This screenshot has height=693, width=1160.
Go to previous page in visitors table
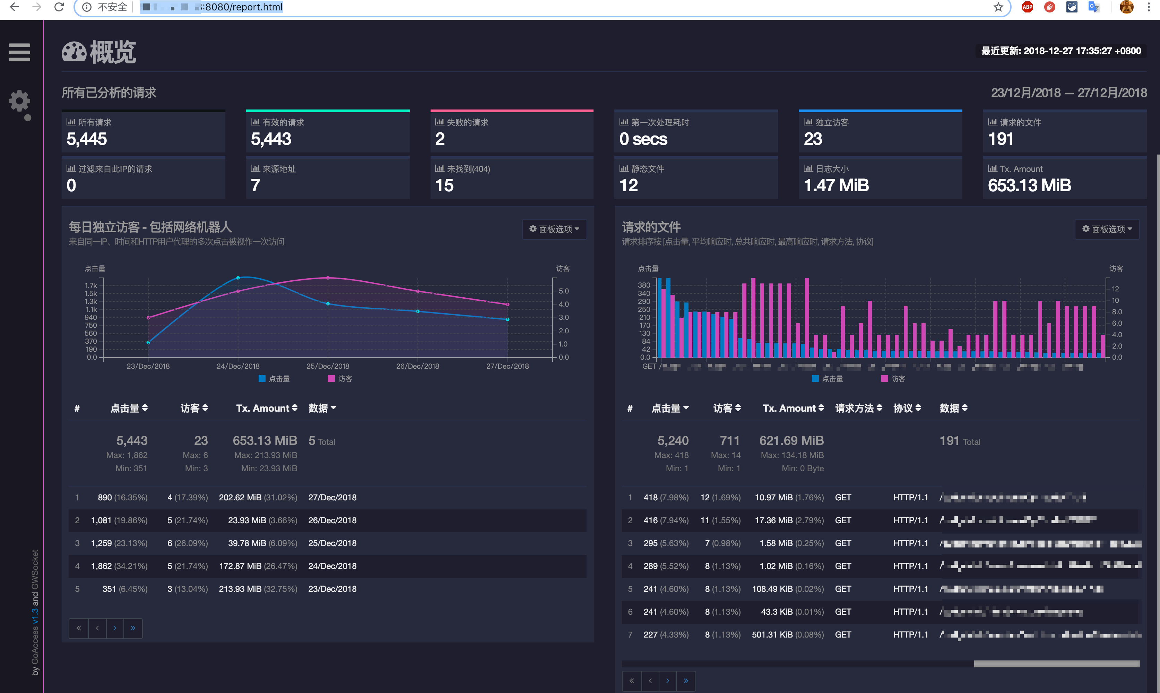click(x=97, y=628)
